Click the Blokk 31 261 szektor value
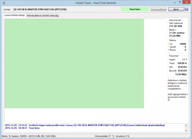 (177, 33)
